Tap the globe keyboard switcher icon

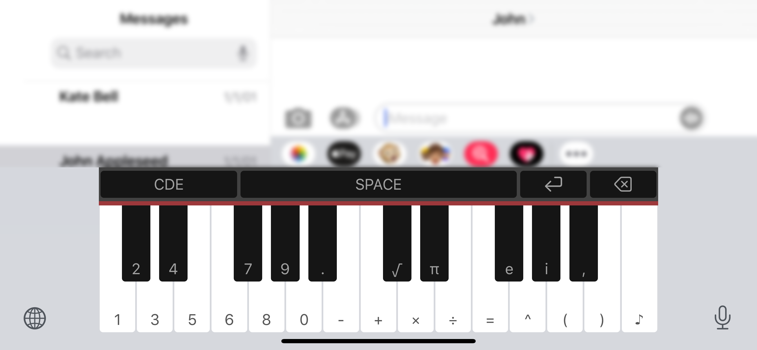(35, 318)
